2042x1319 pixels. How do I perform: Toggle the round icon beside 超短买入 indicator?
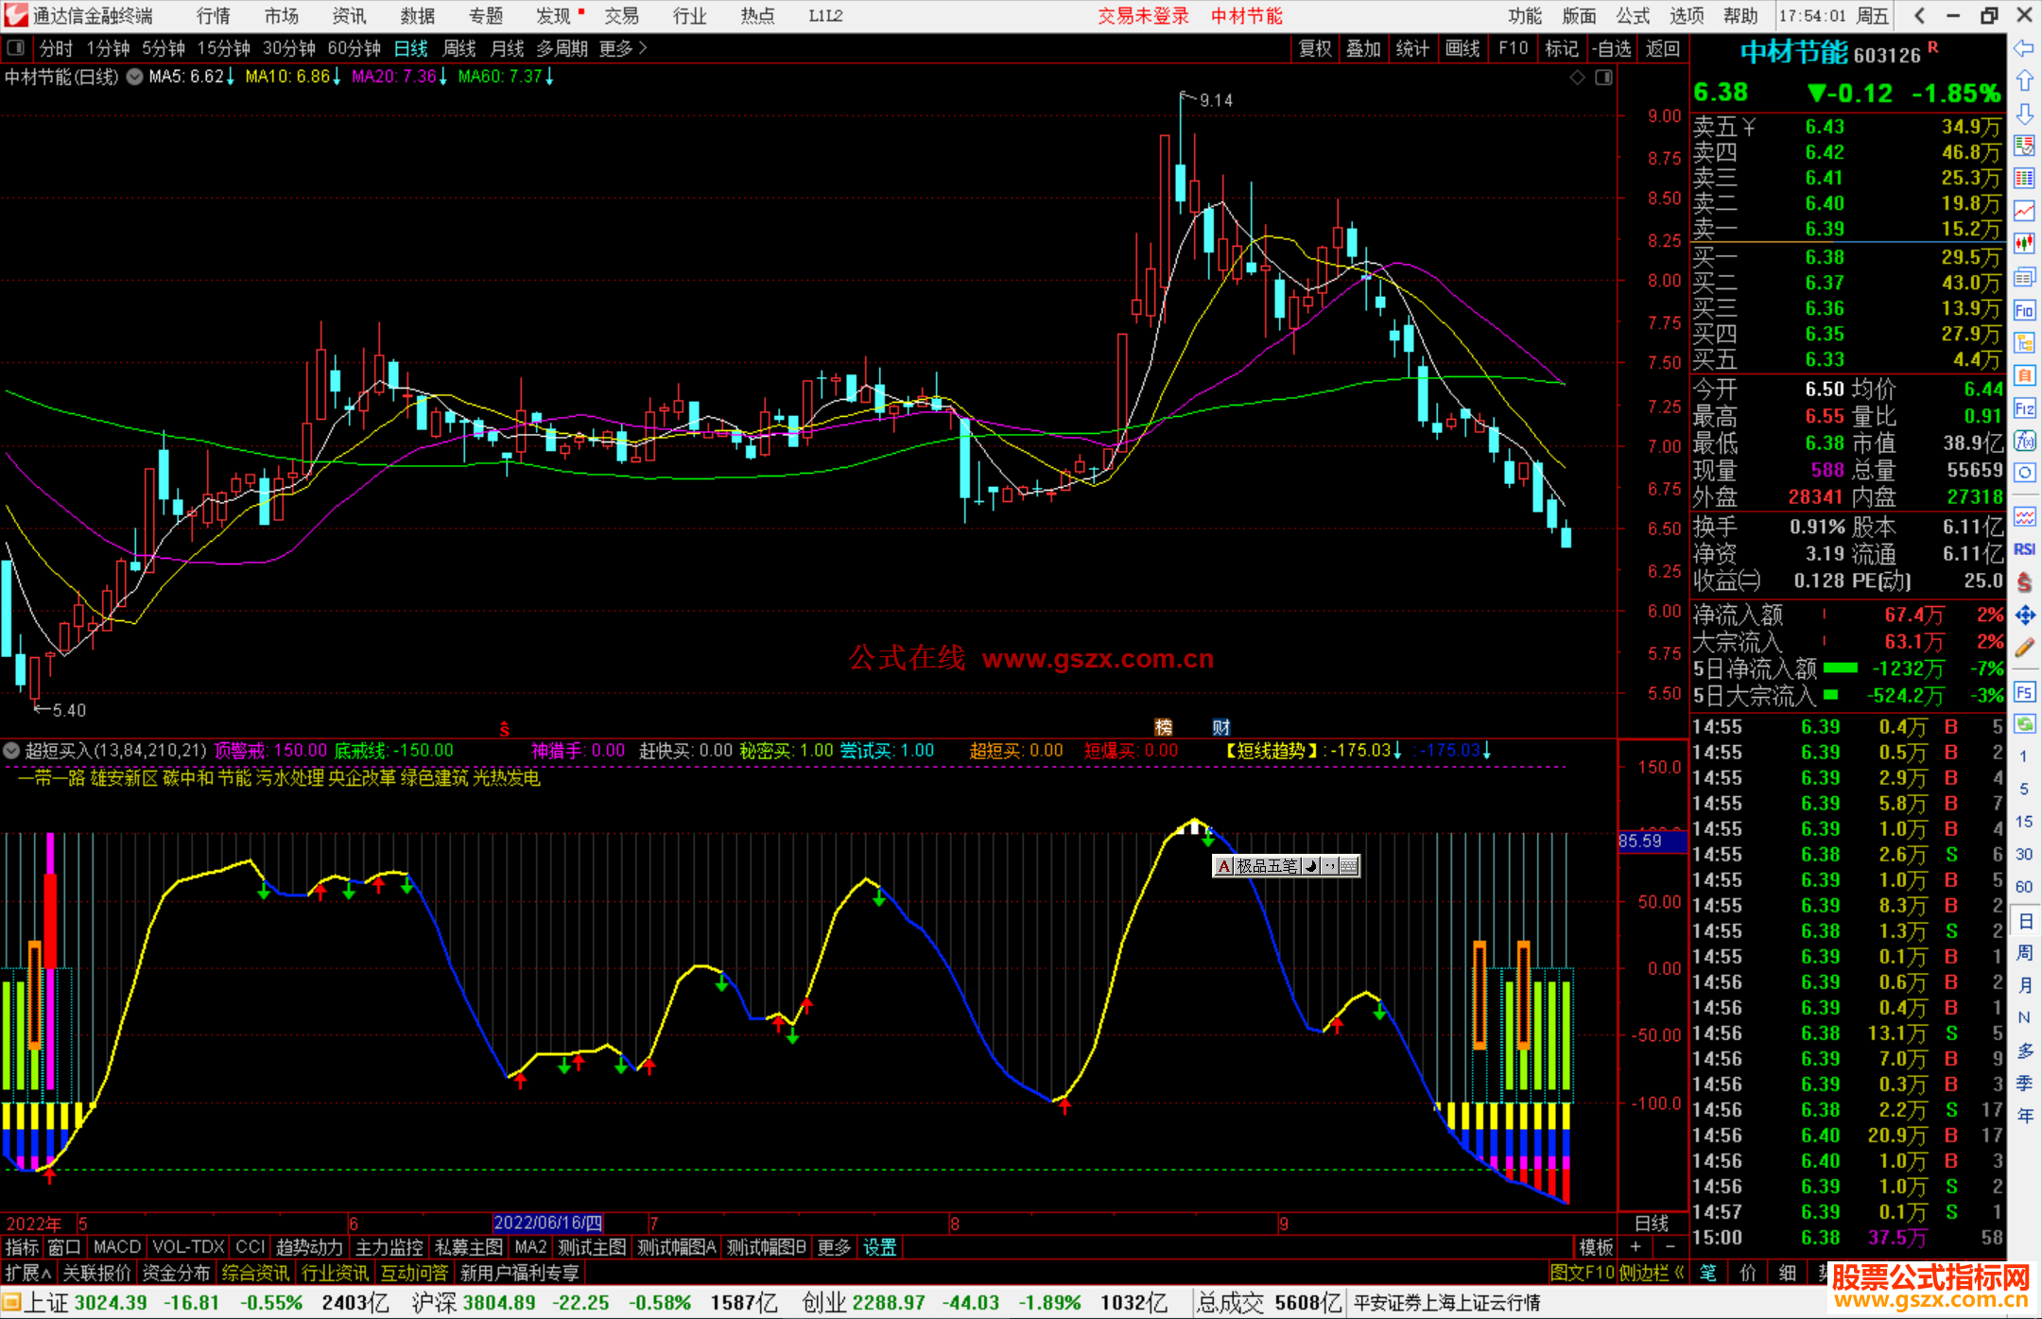[11, 751]
